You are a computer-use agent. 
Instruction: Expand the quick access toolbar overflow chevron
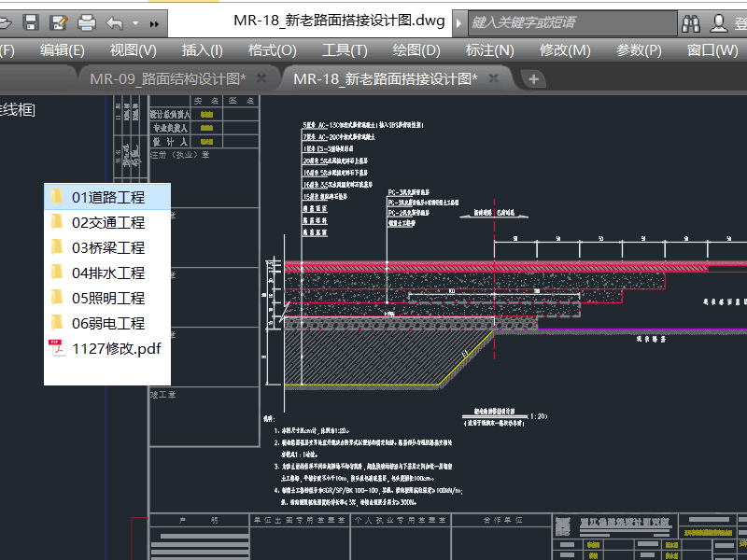click(x=154, y=23)
